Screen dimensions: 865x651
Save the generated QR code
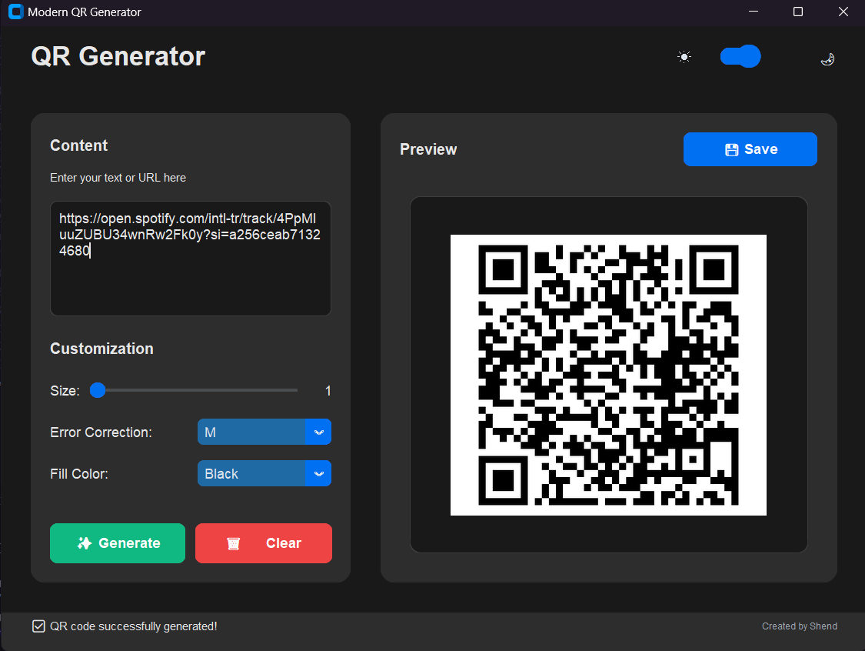[x=750, y=149]
